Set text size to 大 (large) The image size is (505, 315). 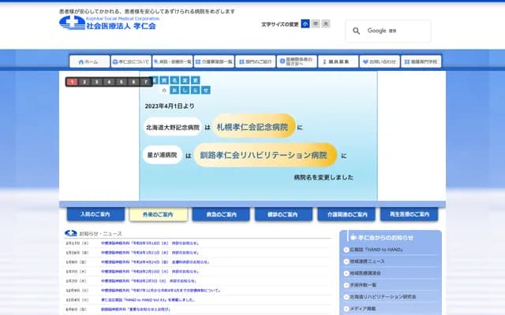[326, 24]
